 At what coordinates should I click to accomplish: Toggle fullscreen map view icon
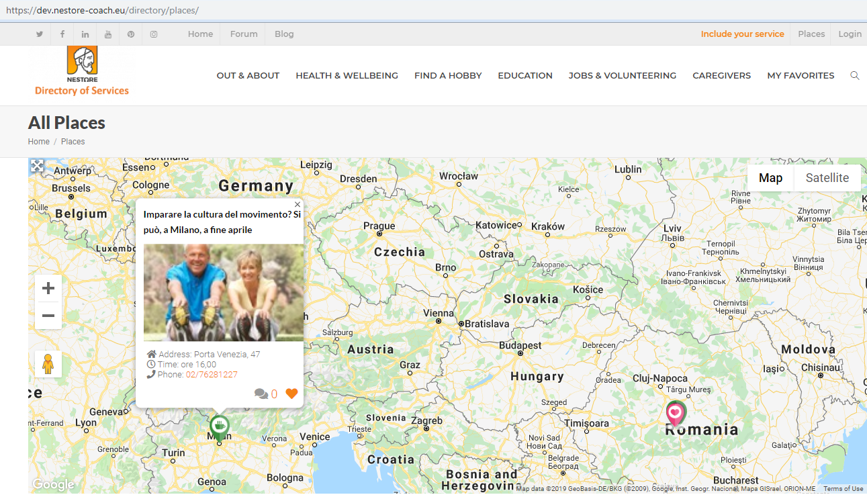click(37, 165)
